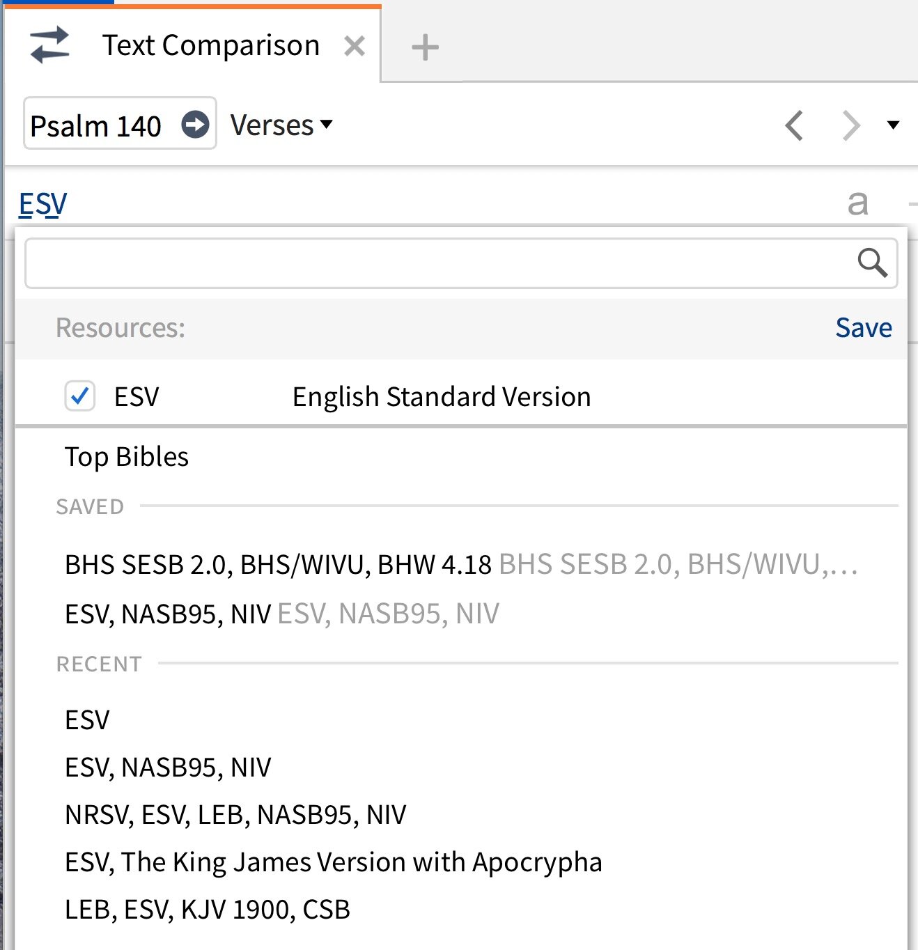Select recent LEB, ESV, KJV 1900, CSB
The height and width of the screenshot is (950, 918).
point(208,909)
